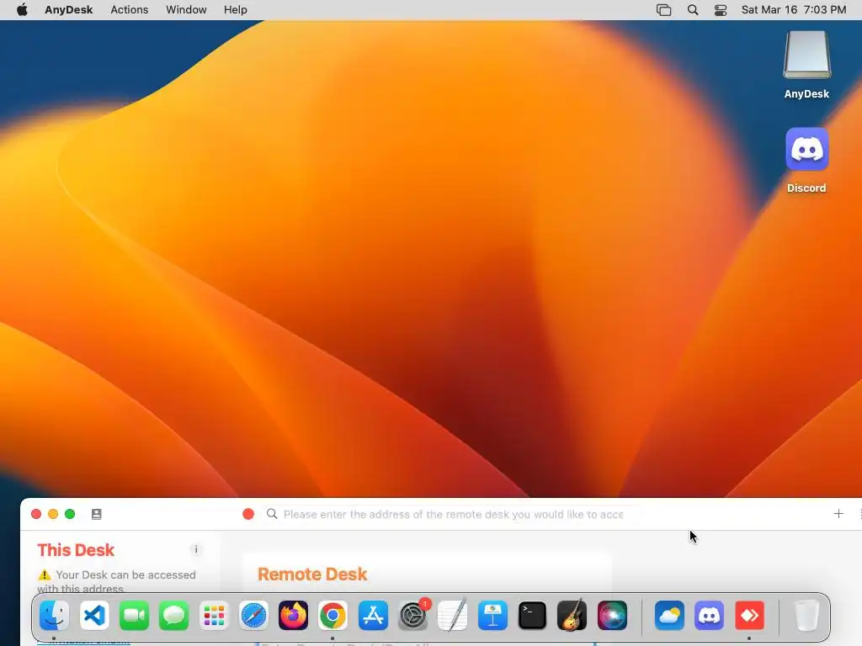Click the search magnifier in AnyDesk address bar
The image size is (862, 646).
[x=272, y=514]
